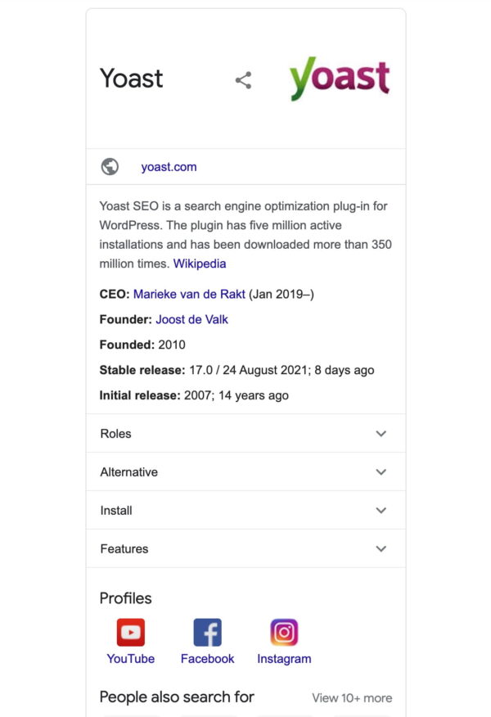Select the YouTube label under Profiles
The height and width of the screenshot is (717, 491).
click(131, 658)
